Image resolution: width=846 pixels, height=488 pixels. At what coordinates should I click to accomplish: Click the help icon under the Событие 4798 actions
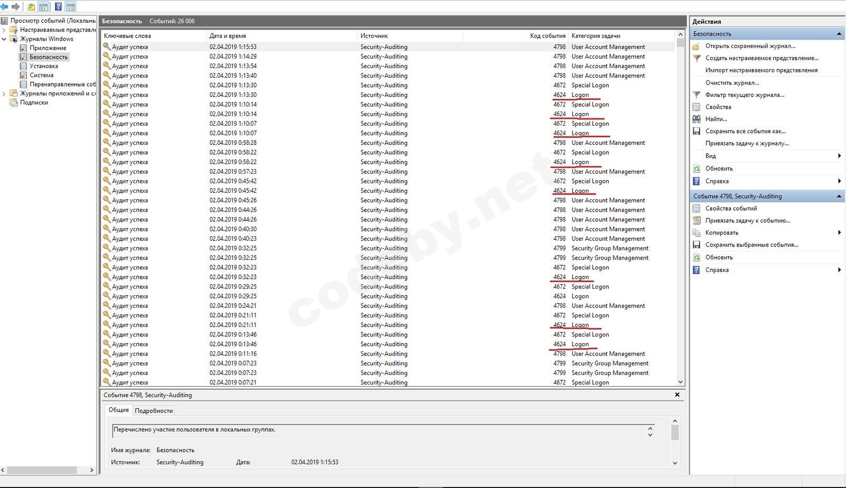696,270
